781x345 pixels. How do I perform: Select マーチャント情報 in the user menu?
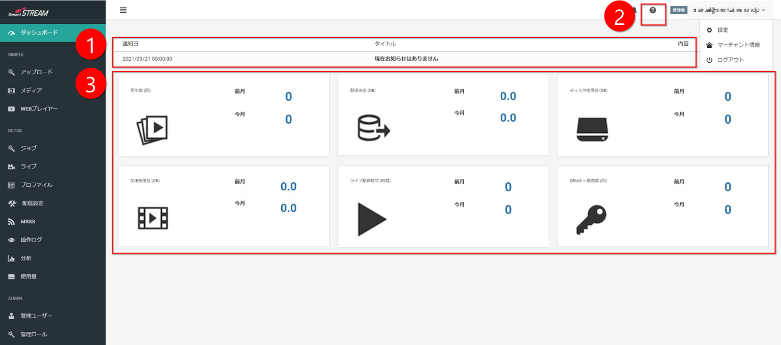[738, 45]
